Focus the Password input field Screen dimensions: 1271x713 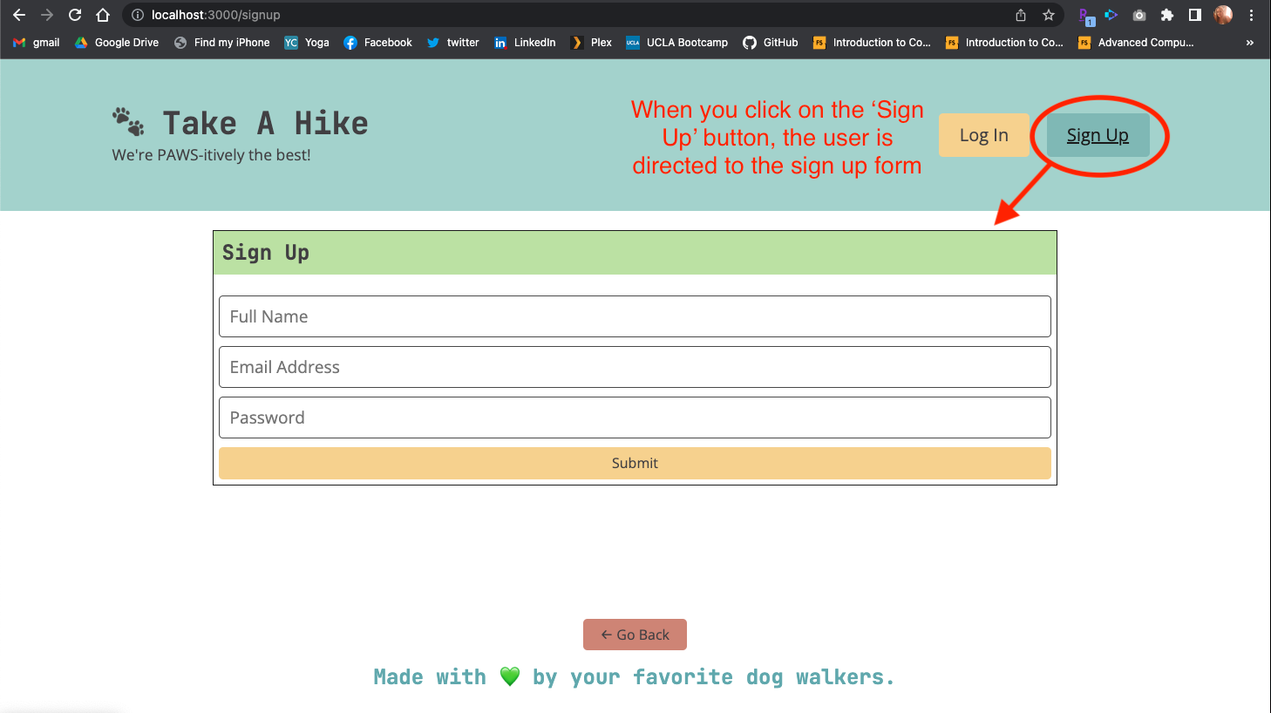[635, 418]
